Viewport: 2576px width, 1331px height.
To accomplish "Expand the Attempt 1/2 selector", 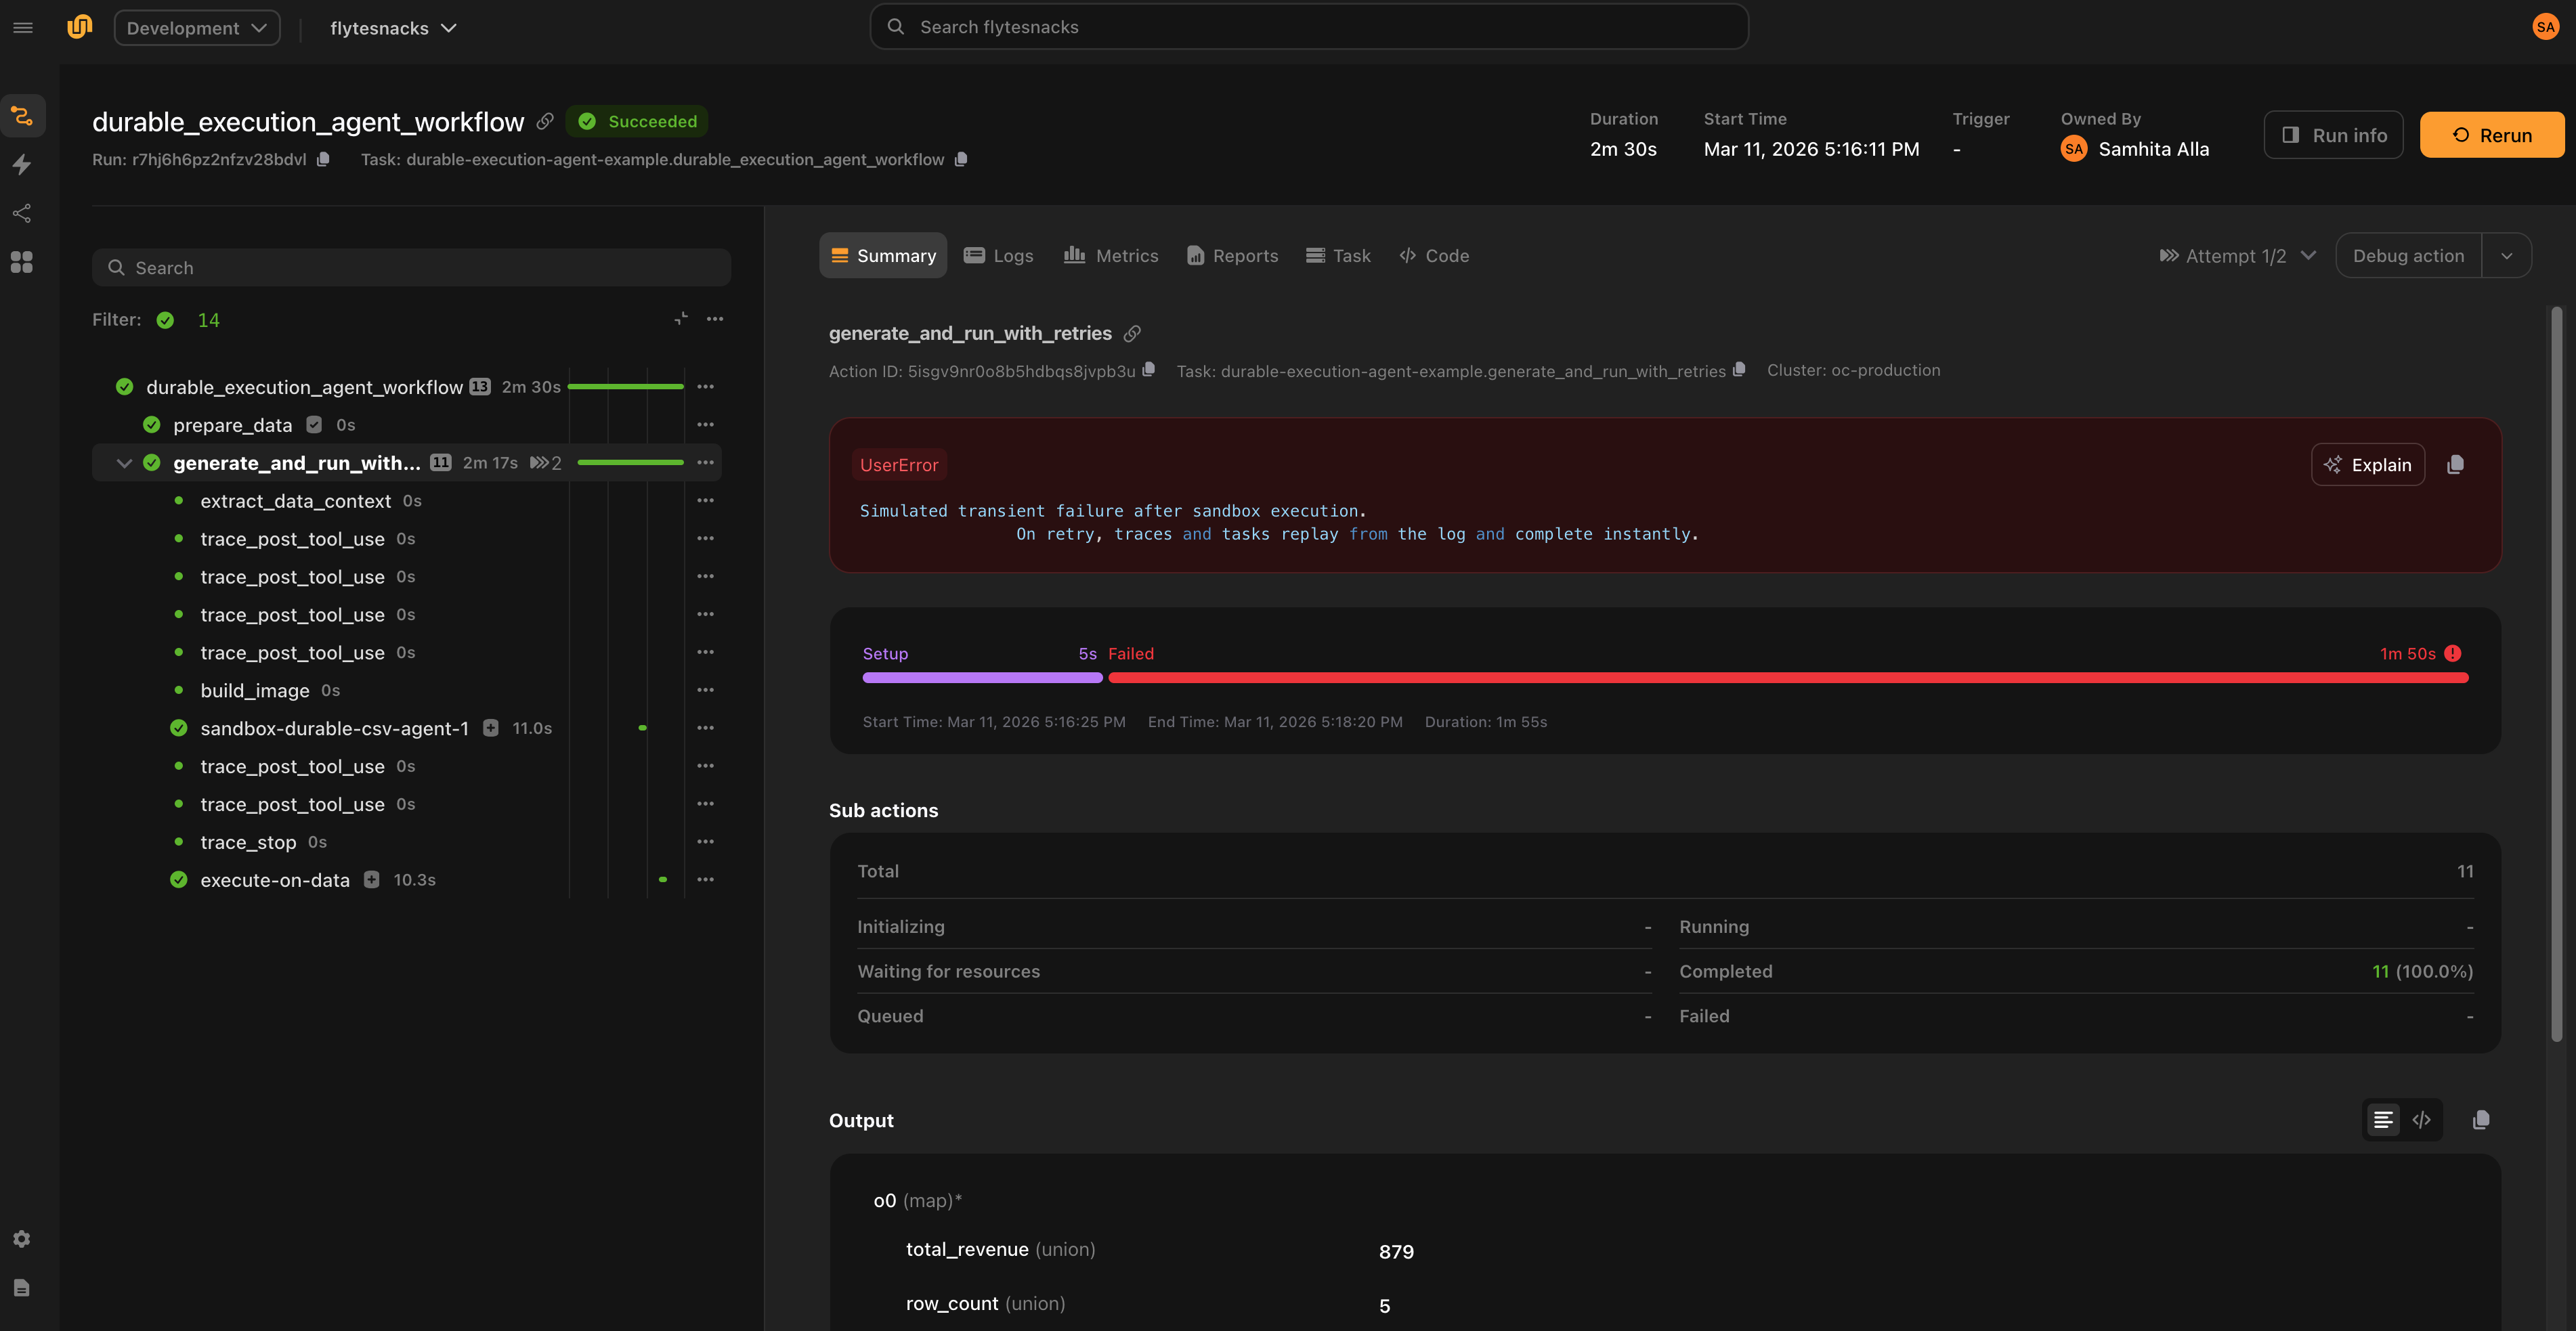I will (2237, 256).
